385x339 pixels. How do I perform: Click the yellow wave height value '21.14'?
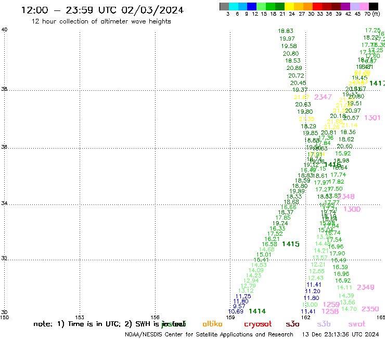click(x=350, y=125)
